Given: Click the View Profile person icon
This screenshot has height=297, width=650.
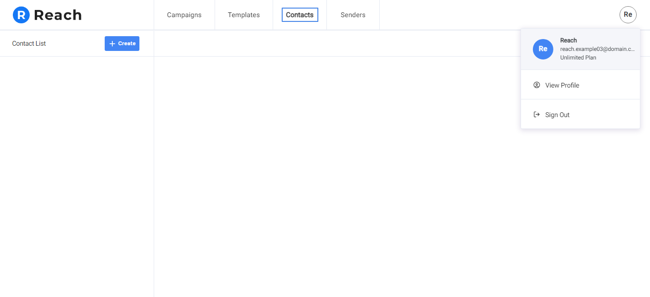Looking at the screenshot, I should coord(537,85).
